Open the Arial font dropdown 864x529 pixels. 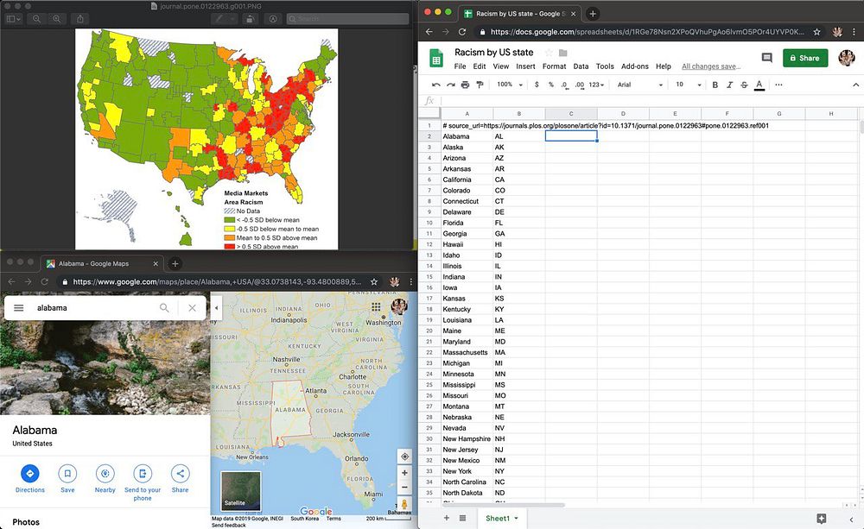(639, 85)
